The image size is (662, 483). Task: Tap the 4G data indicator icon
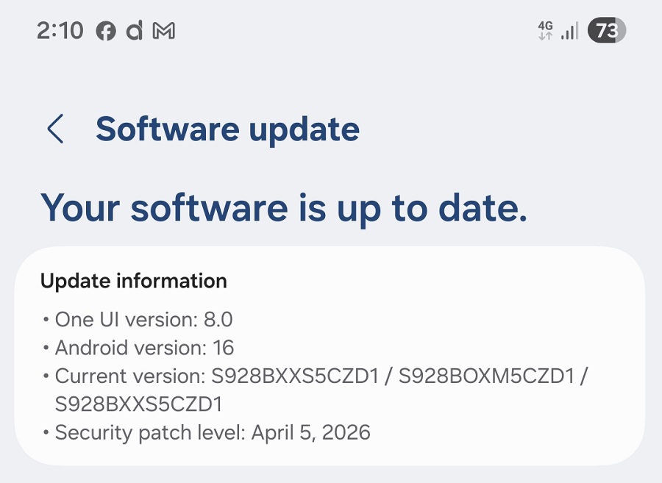tap(545, 30)
